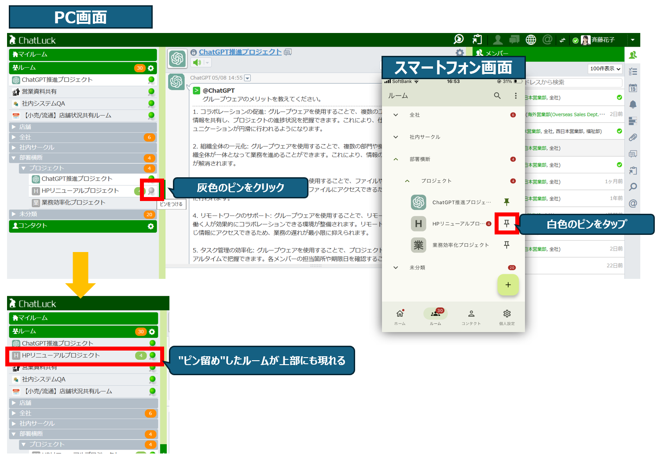Open the comment bubble icon in right sidebar
This screenshot has width=657, height=457.
633,154
